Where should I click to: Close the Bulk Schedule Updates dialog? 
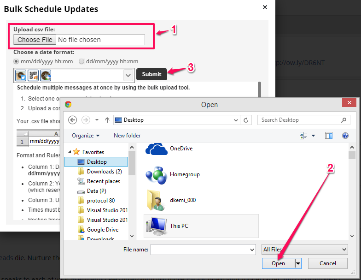pos(265,7)
